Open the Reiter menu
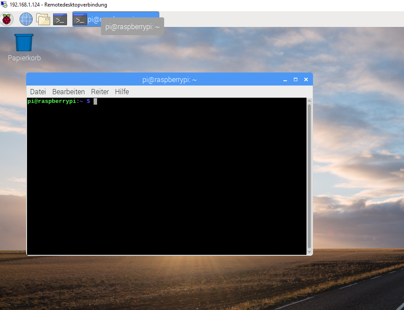This screenshot has width=404, height=310. pos(100,92)
